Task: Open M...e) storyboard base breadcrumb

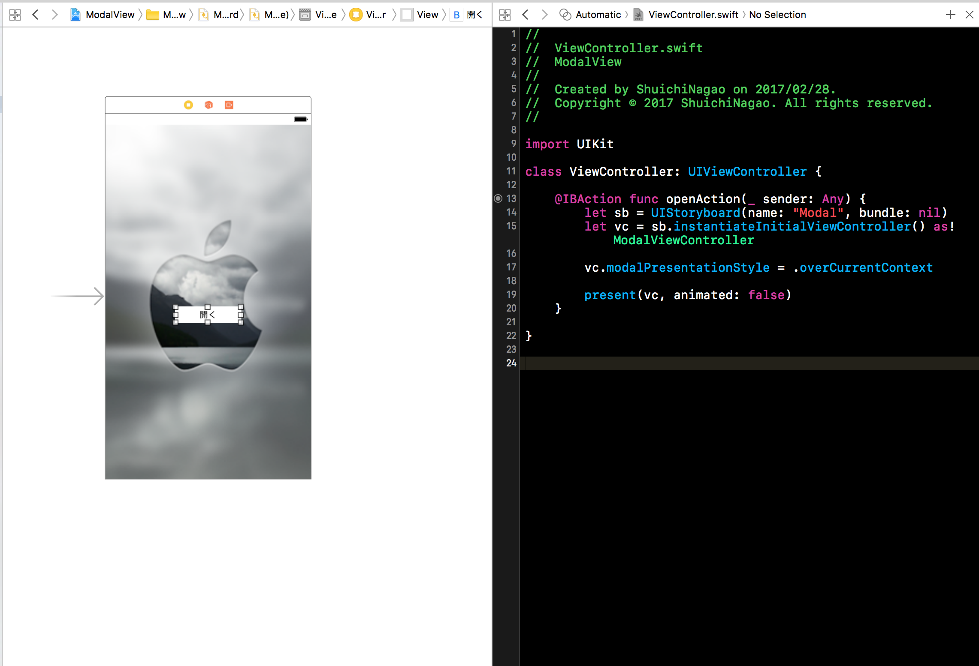Action: (269, 15)
